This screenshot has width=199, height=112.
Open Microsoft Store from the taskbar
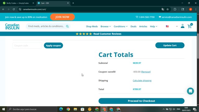click(x=82, y=109)
